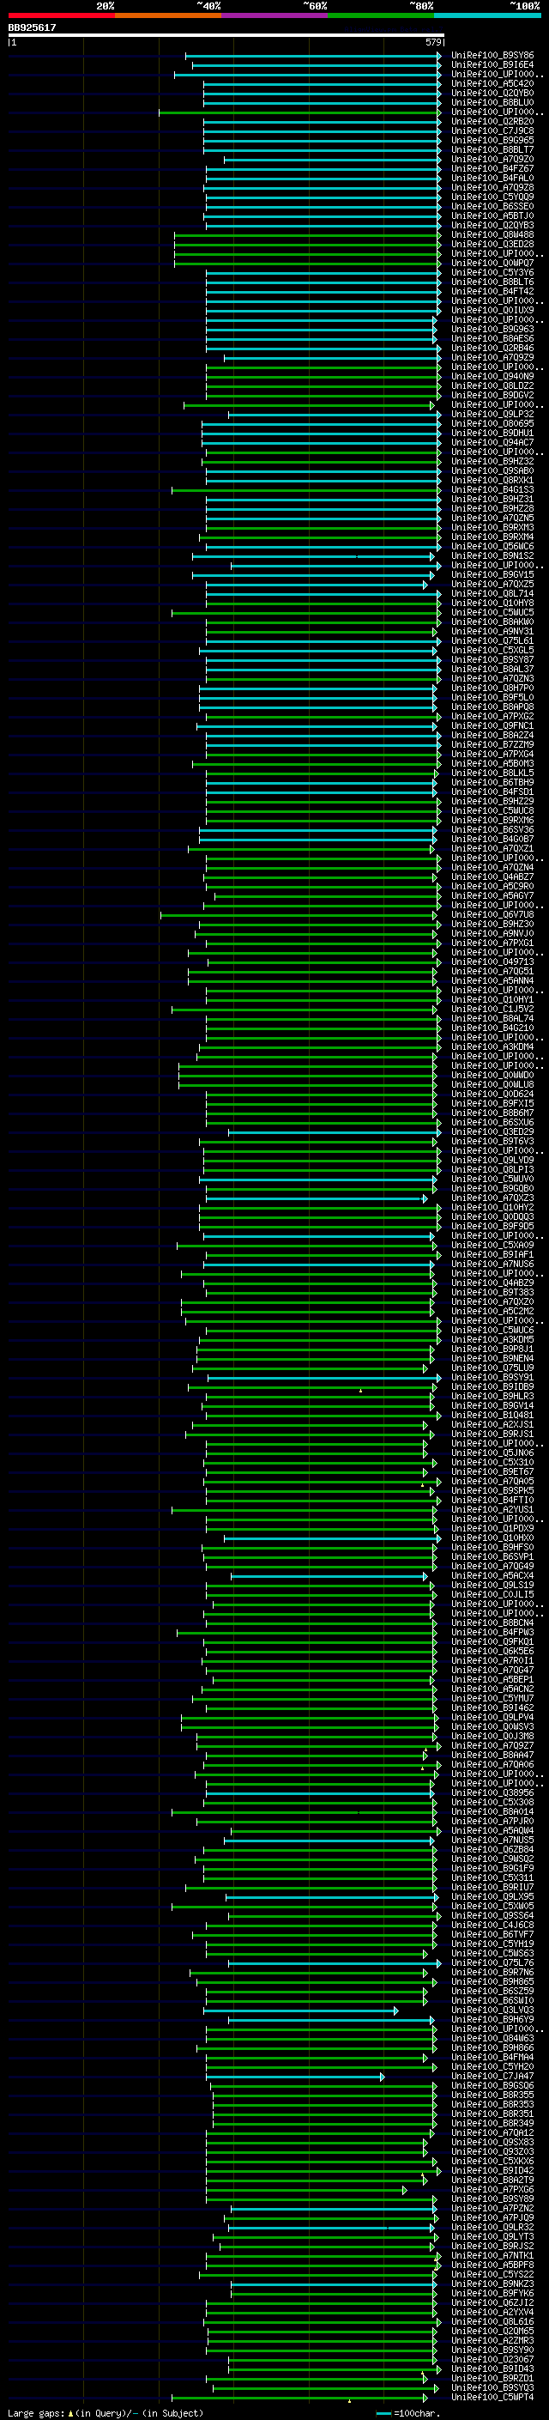Click hit label UniRef100_O23067
Viewport: 549px width, 2420px height.
tap(492, 2360)
